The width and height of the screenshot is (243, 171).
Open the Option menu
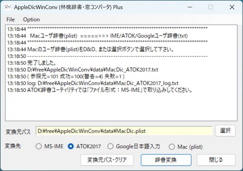tap(31, 19)
